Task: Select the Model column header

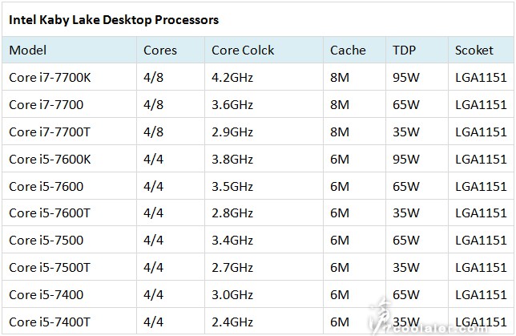Action: point(28,51)
